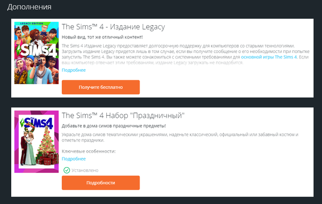The height and width of the screenshot is (204, 322).
Task: Click the couple in formal wear on cover
Action: click(28, 148)
